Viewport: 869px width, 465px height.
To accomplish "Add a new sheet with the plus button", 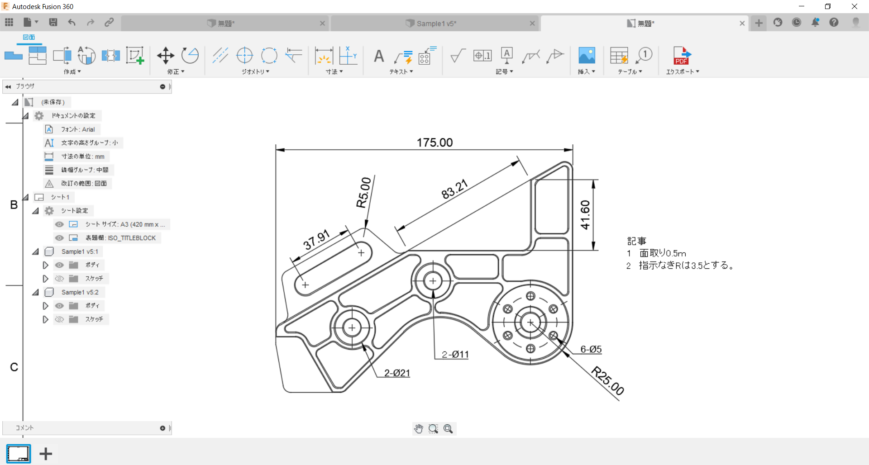I will (46, 454).
